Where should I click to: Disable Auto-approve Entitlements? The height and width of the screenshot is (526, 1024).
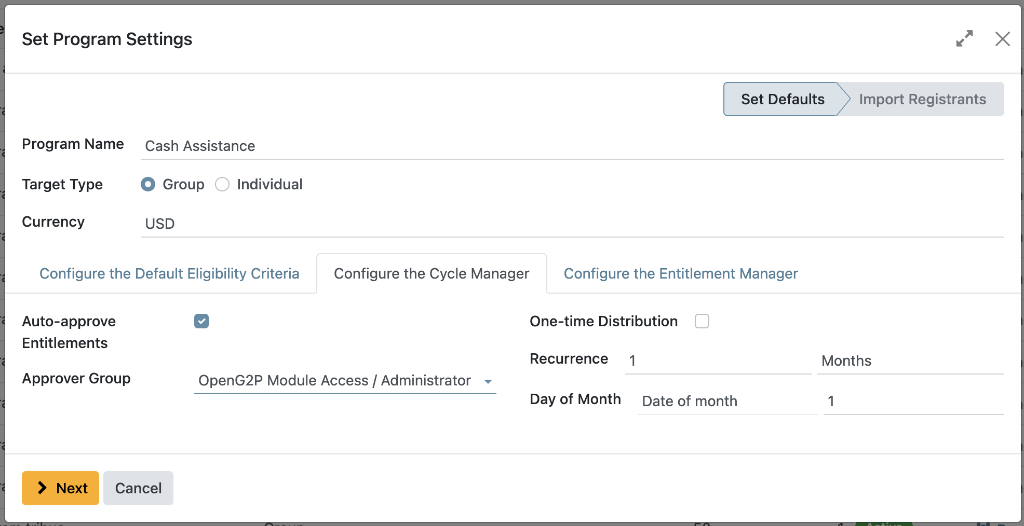pos(201,321)
